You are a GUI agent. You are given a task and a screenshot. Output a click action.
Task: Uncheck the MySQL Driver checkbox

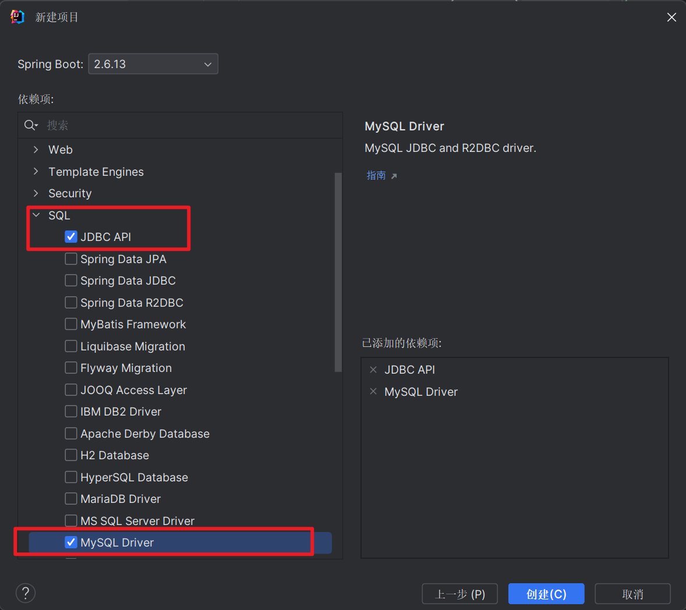(x=71, y=542)
